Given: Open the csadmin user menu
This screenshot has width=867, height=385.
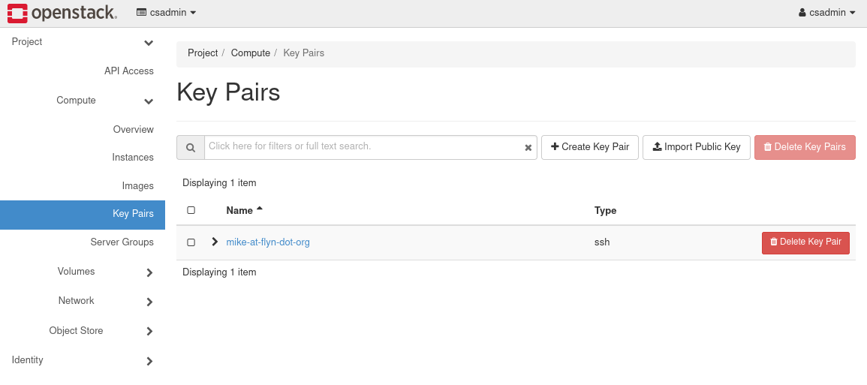Looking at the screenshot, I should [x=827, y=13].
